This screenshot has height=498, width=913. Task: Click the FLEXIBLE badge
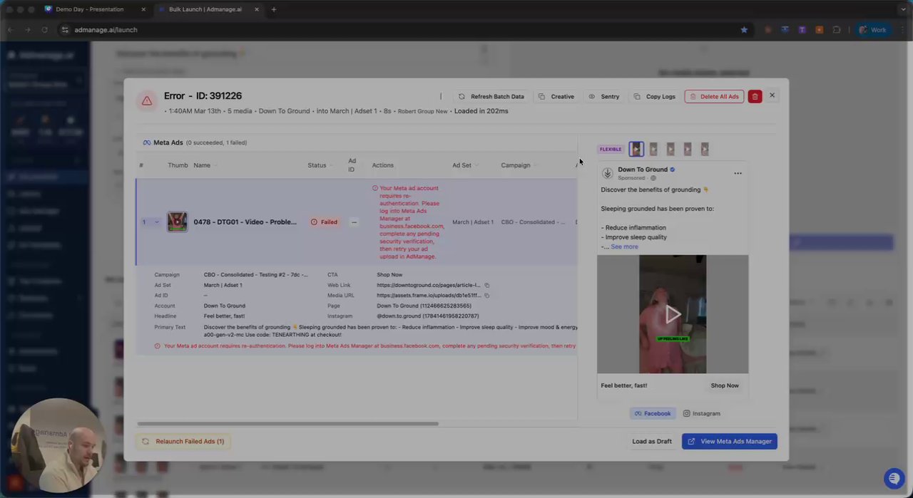click(611, 149)
